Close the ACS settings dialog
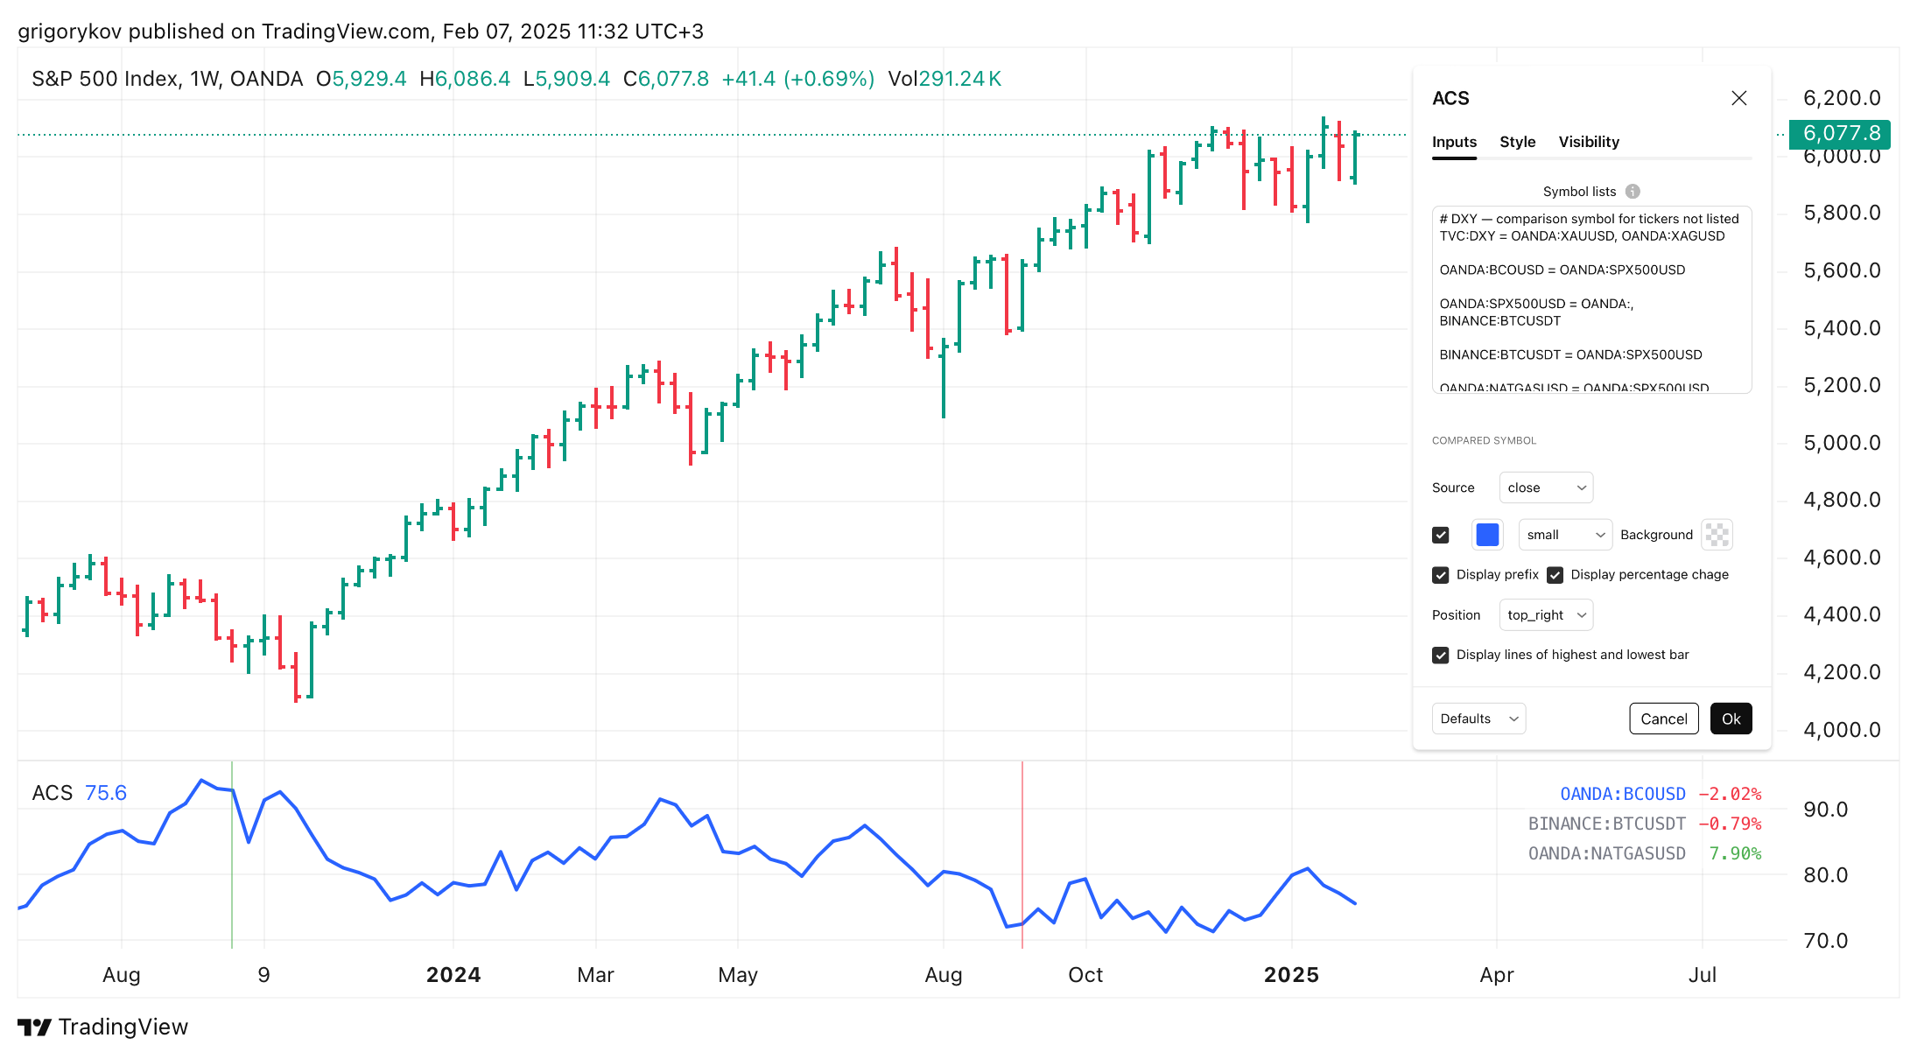This screenshot has height=1059, width=1917. [x=1738, y=98]
